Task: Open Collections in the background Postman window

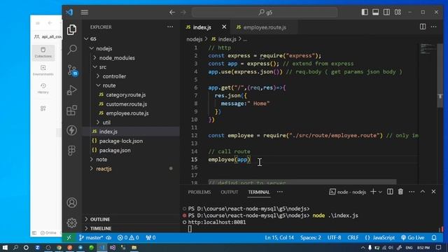Action: [x=43, y=52]
